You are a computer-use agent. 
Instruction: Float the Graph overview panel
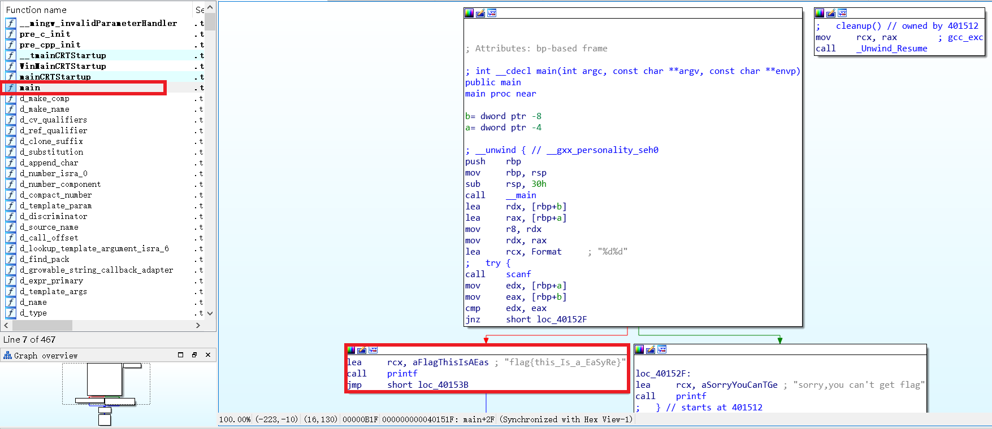pos(181,355)
